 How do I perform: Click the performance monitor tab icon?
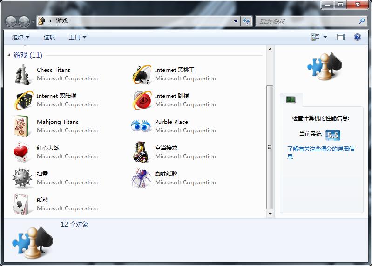click(x=291, y=99)
